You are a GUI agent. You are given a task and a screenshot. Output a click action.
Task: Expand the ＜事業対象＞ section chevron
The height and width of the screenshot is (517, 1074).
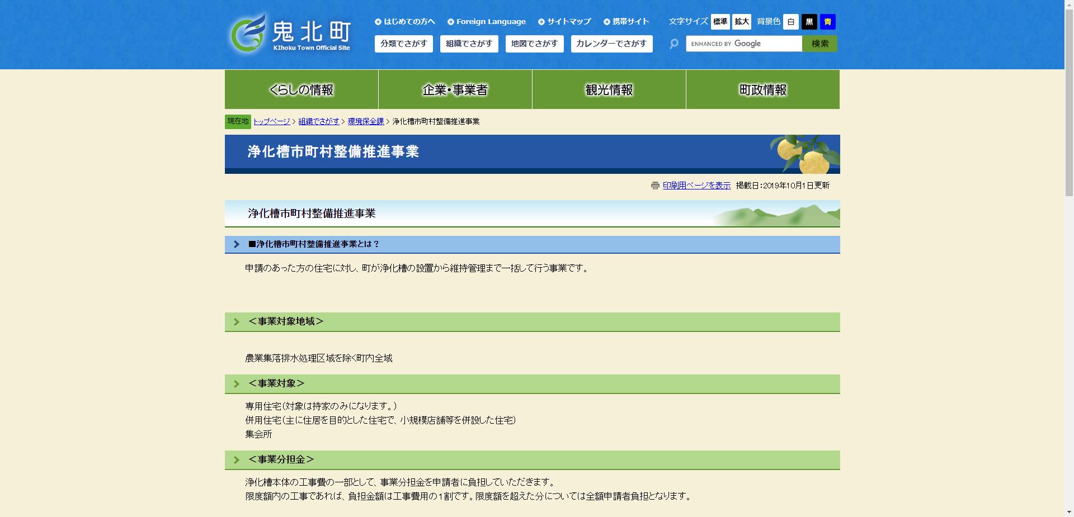pyautogui.click(x=237, y=384)
